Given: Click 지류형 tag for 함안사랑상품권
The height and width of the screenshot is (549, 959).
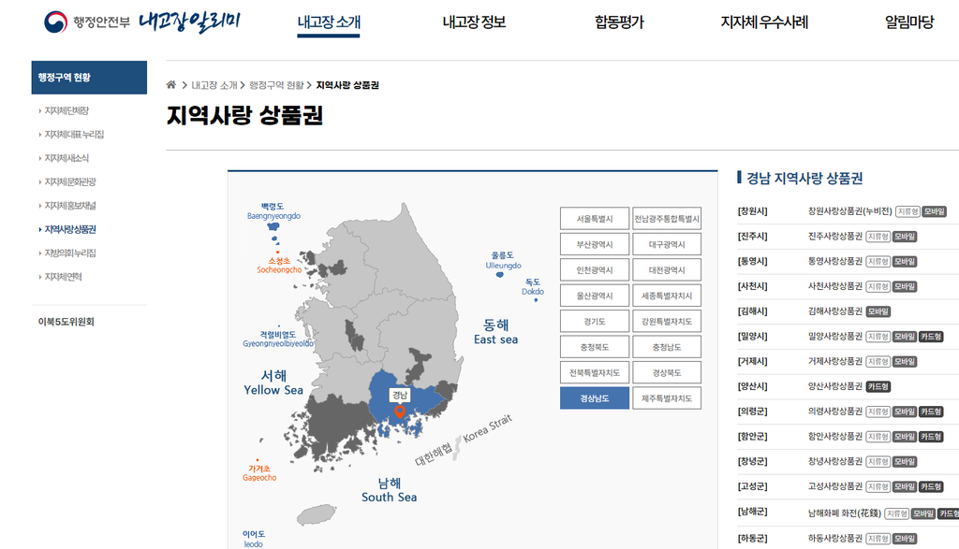Looking at the screenshot, I should (x=878, y=437).
